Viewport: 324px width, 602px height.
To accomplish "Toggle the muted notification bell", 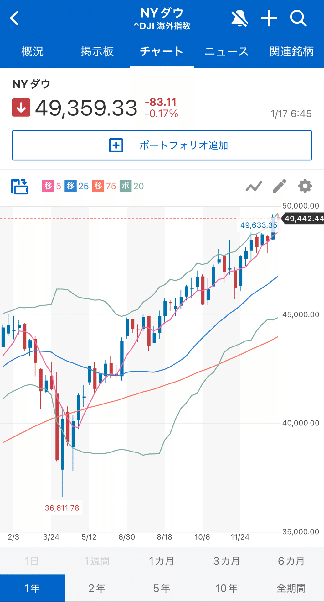I will (239, 18).
